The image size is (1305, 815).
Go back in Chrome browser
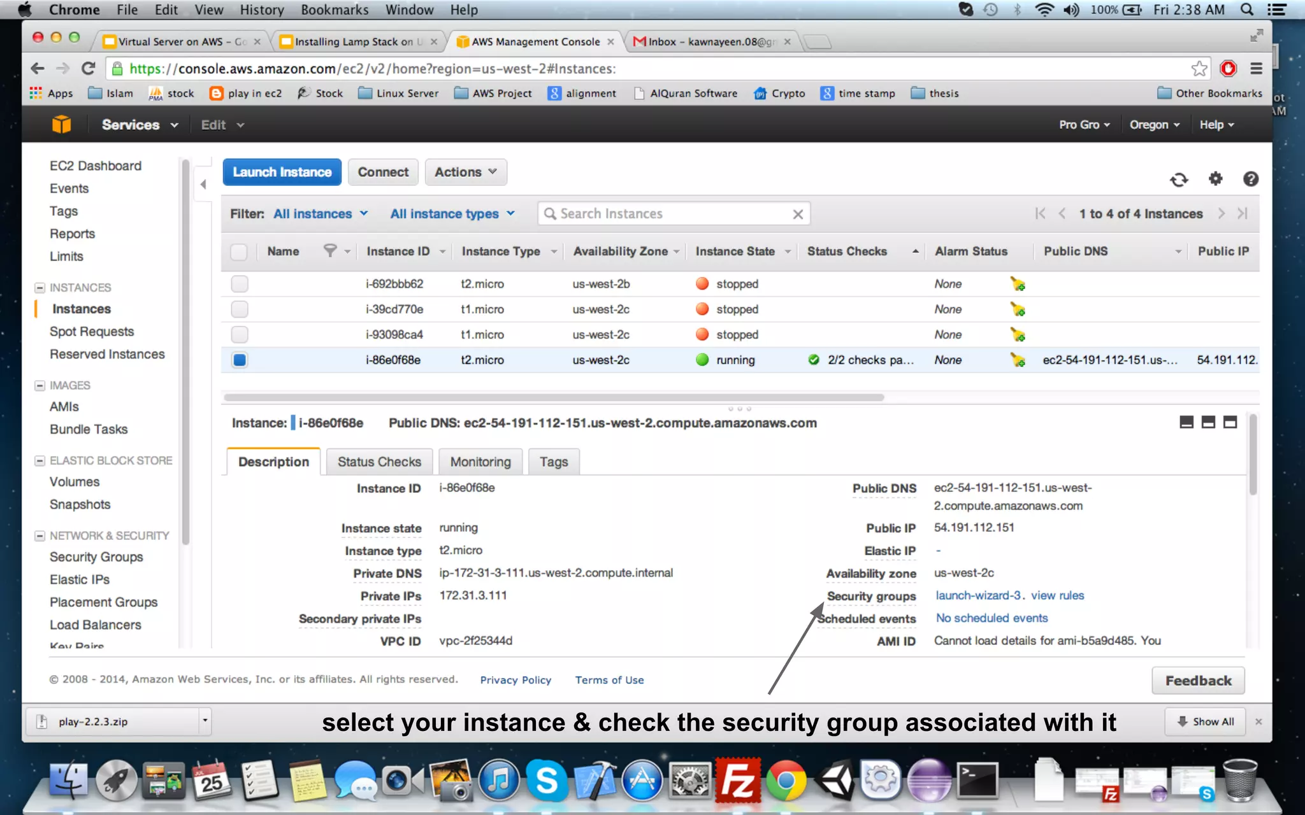pyautogui.click(x=38, y=68)
